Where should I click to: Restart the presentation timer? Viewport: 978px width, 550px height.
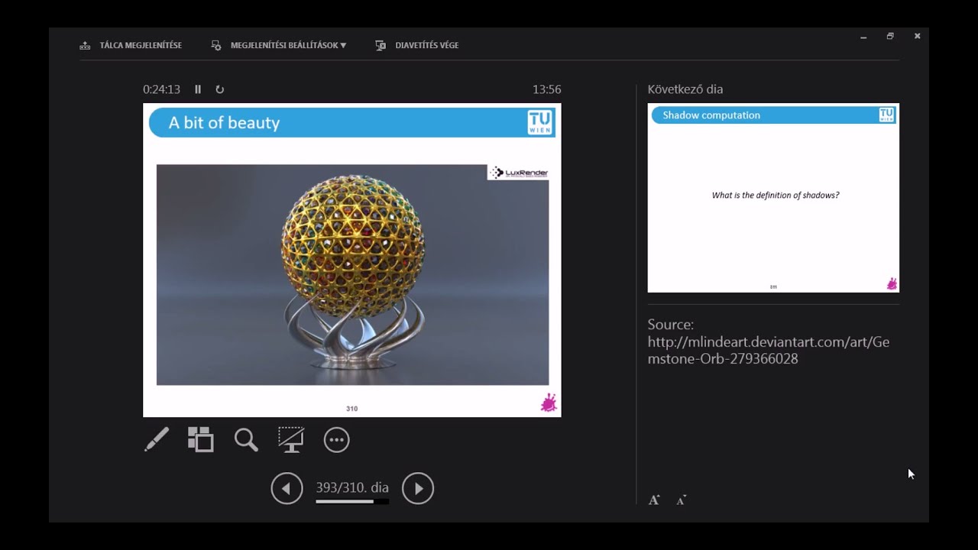pos(220,89)
